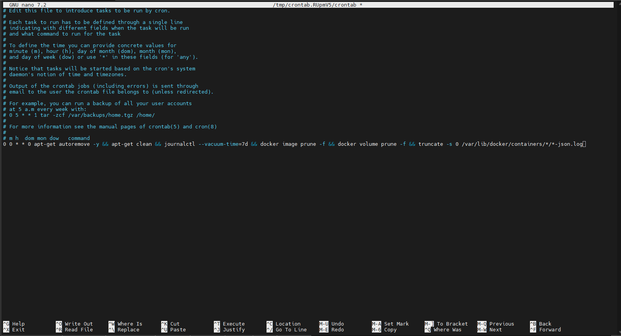Click 'truncate -s 0' in the cron line
Viewport: 621px width, 336px height.
[x=439, y=144]
